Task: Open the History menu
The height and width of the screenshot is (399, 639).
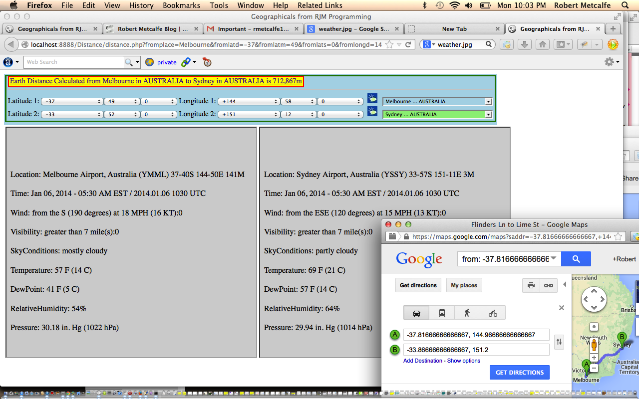Action: (x=141, y=5)
